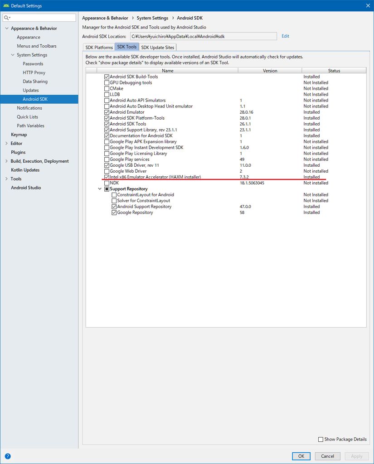Open SDK Update Sites tab
The width and height of the screenshot is (374, 464).
pos(158,47)
